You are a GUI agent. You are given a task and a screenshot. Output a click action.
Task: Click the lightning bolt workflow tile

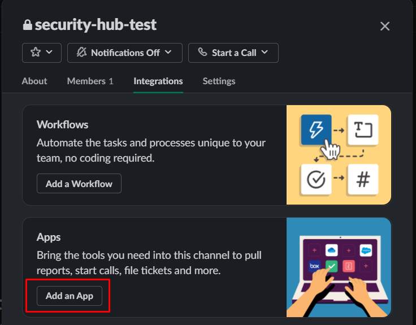click(x=317, y=129)
